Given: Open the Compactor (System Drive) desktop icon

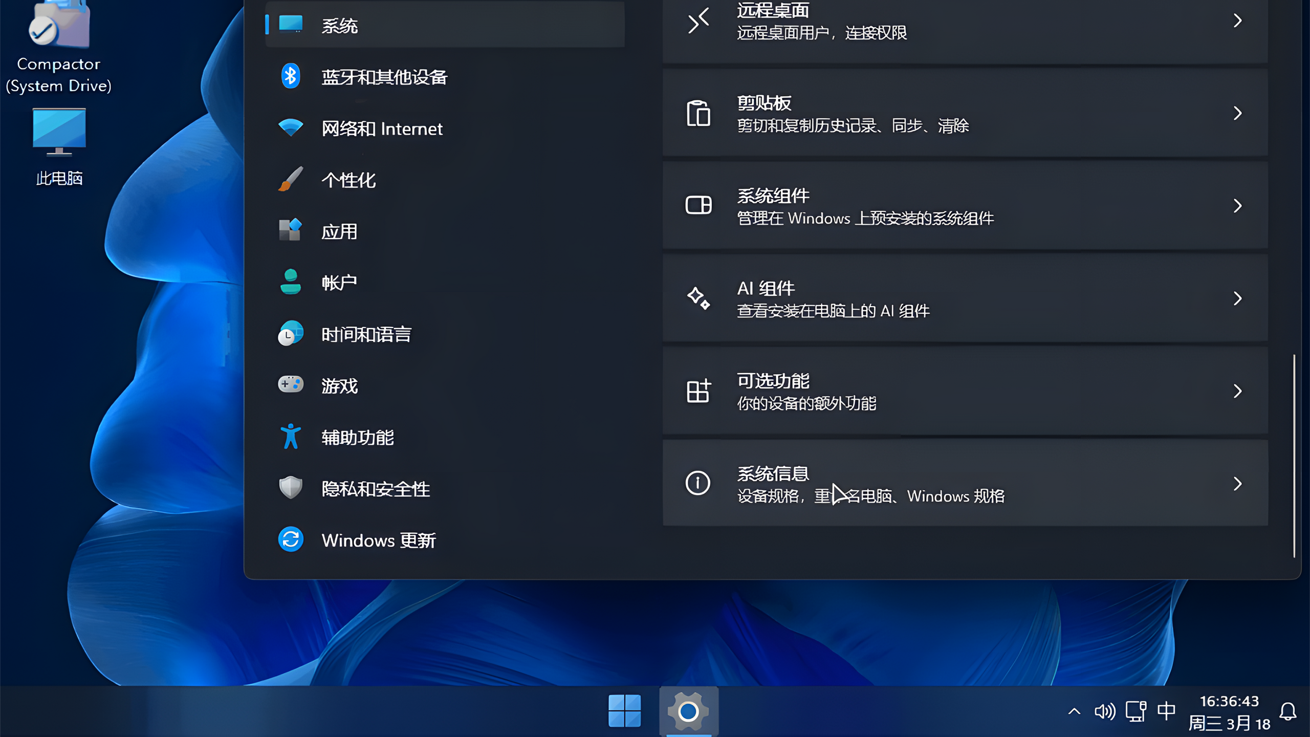Looking at the screenshot, I should click(x=58, y=47).
